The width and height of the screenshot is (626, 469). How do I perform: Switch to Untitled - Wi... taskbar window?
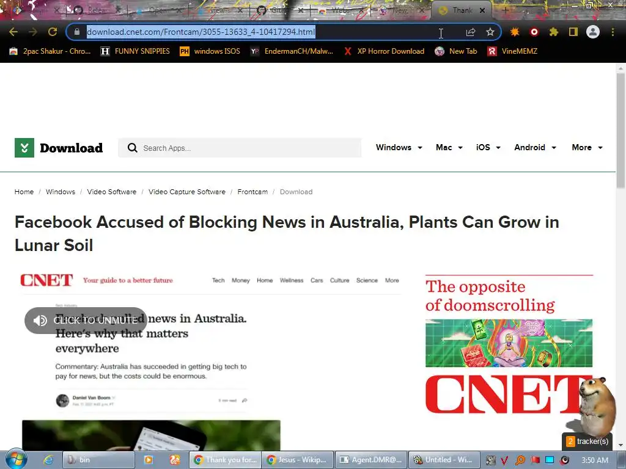pos(444,460)
